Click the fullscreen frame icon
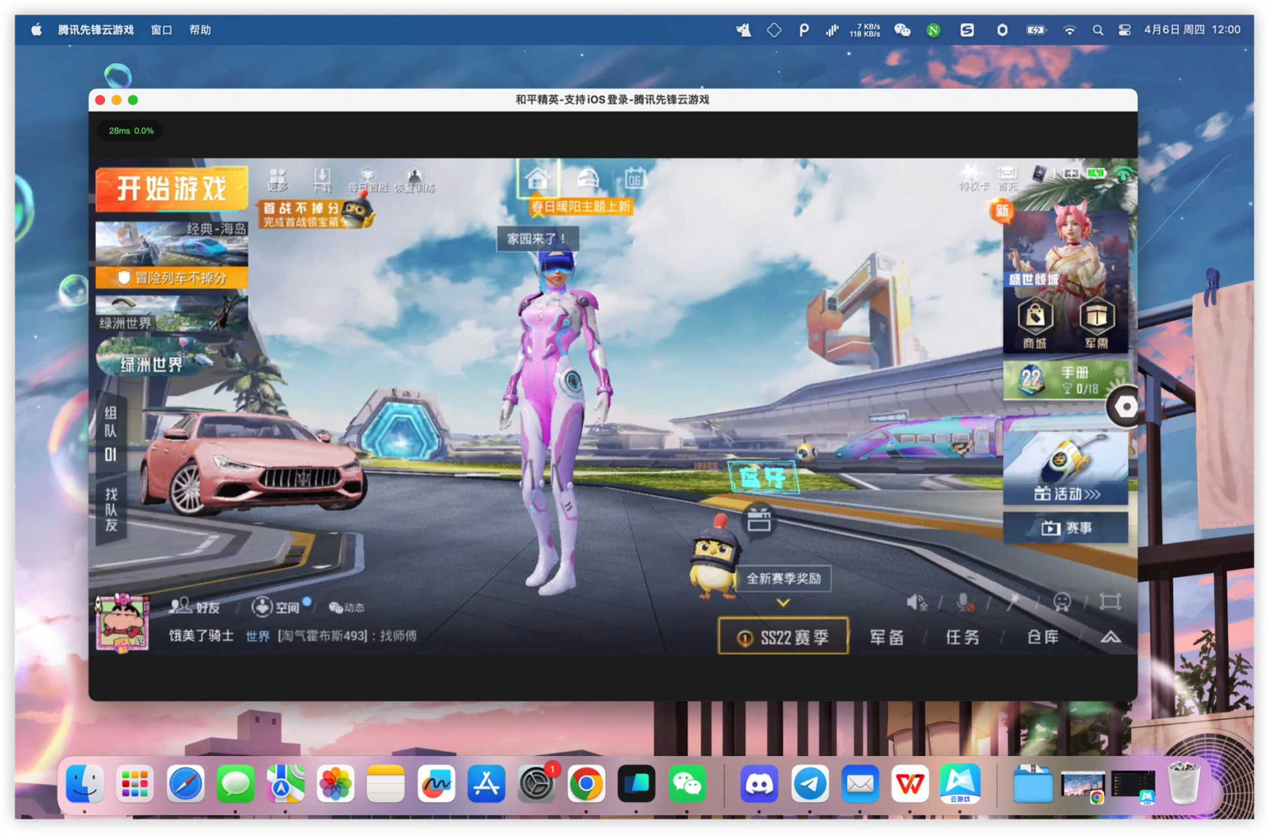 tap(1110, 601)
